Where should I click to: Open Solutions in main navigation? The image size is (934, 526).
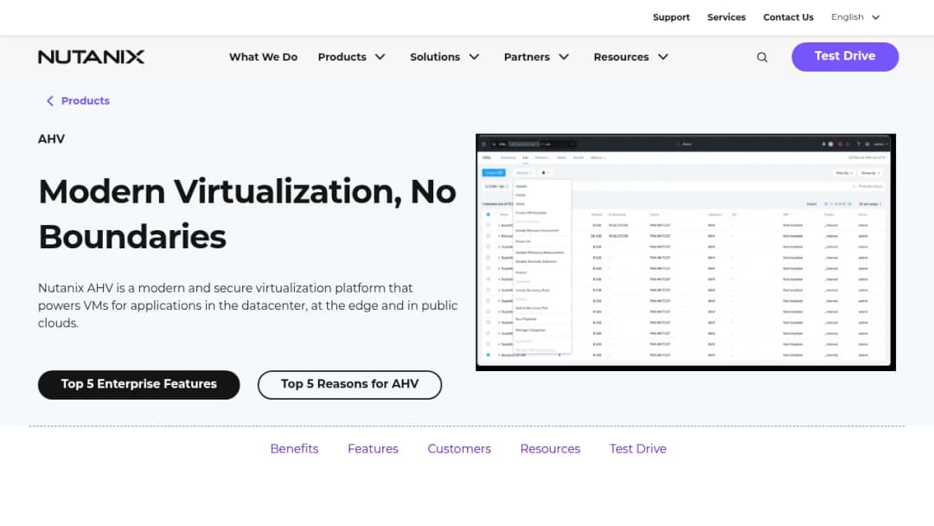click(x=435, y=57)
